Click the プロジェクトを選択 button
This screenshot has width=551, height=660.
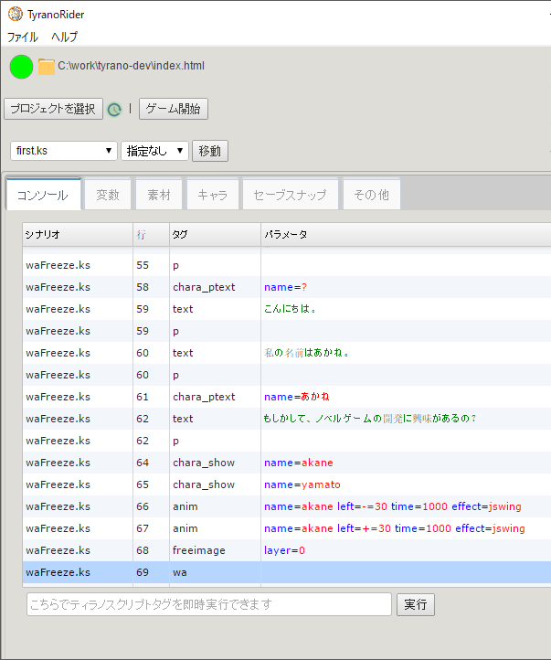click(x=53, y=109)
